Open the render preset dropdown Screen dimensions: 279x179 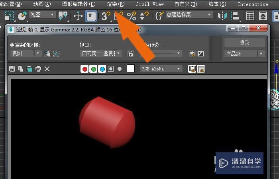click(161, 53)
